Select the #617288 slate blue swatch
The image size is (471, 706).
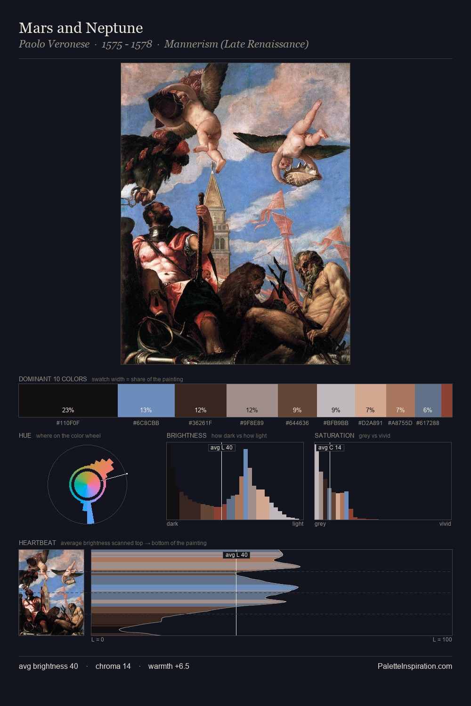tap(428, 401)
